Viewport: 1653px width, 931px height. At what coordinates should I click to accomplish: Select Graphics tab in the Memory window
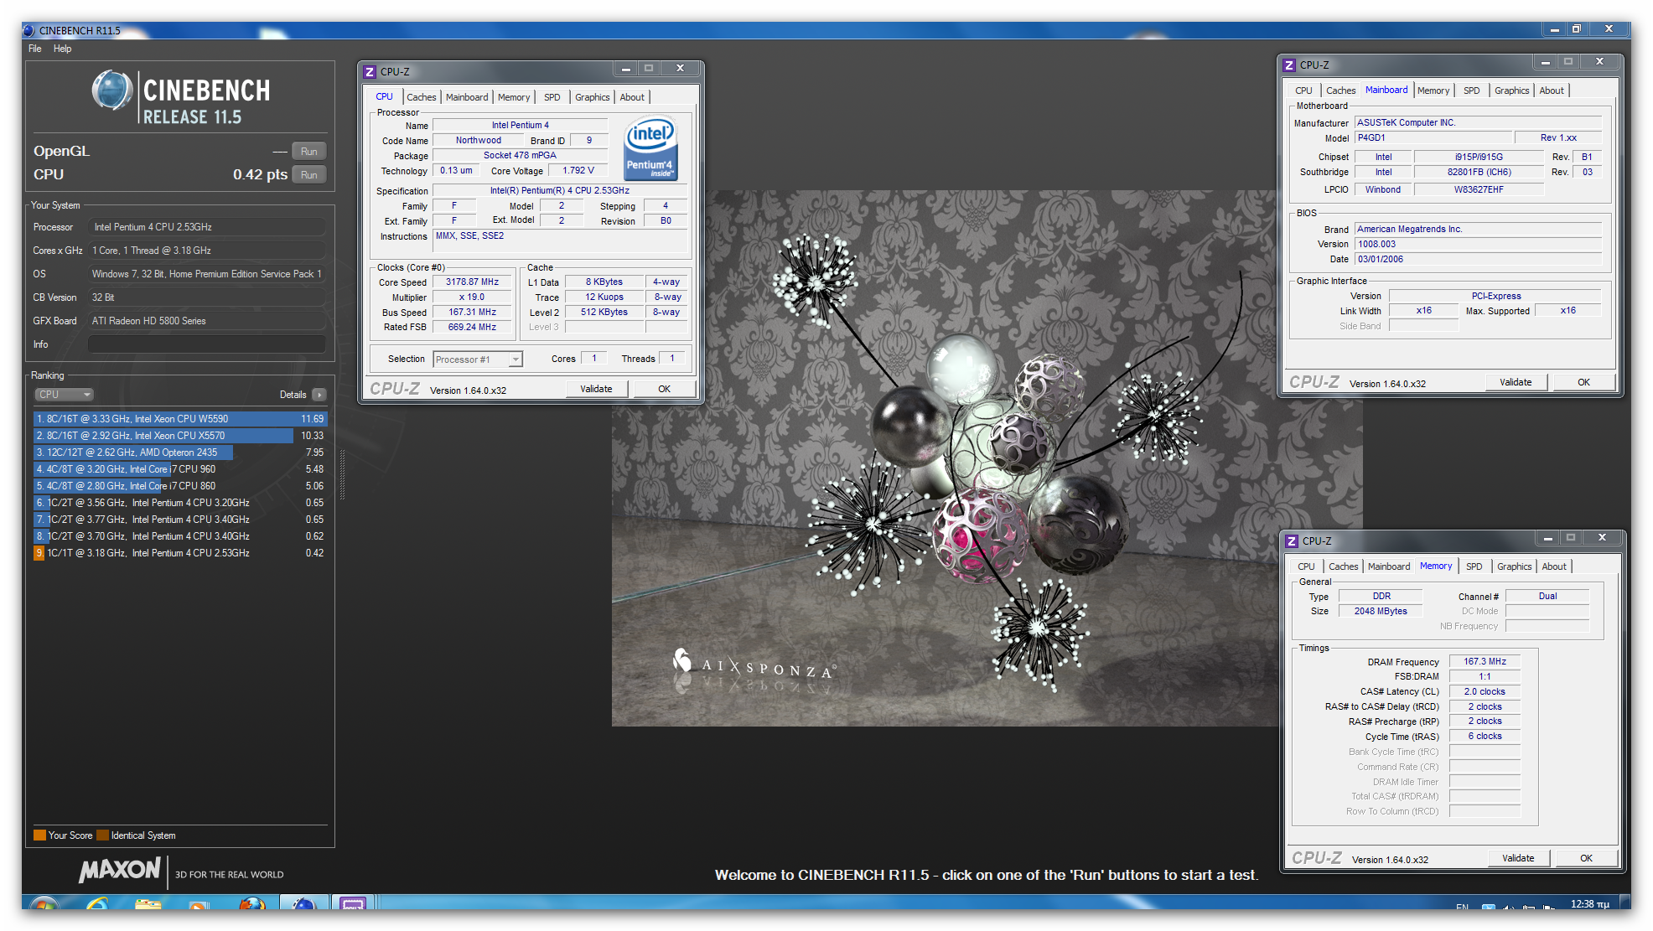(1515, 566)
